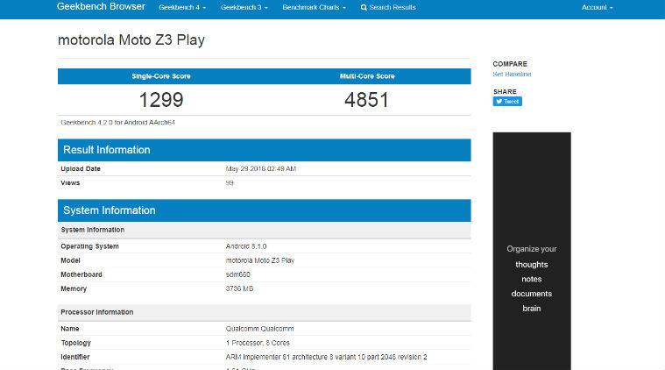Image resolution: width=665 pixels, height=370 pixels.
Task: Click the Topology row label
Action: pos(76,343)
